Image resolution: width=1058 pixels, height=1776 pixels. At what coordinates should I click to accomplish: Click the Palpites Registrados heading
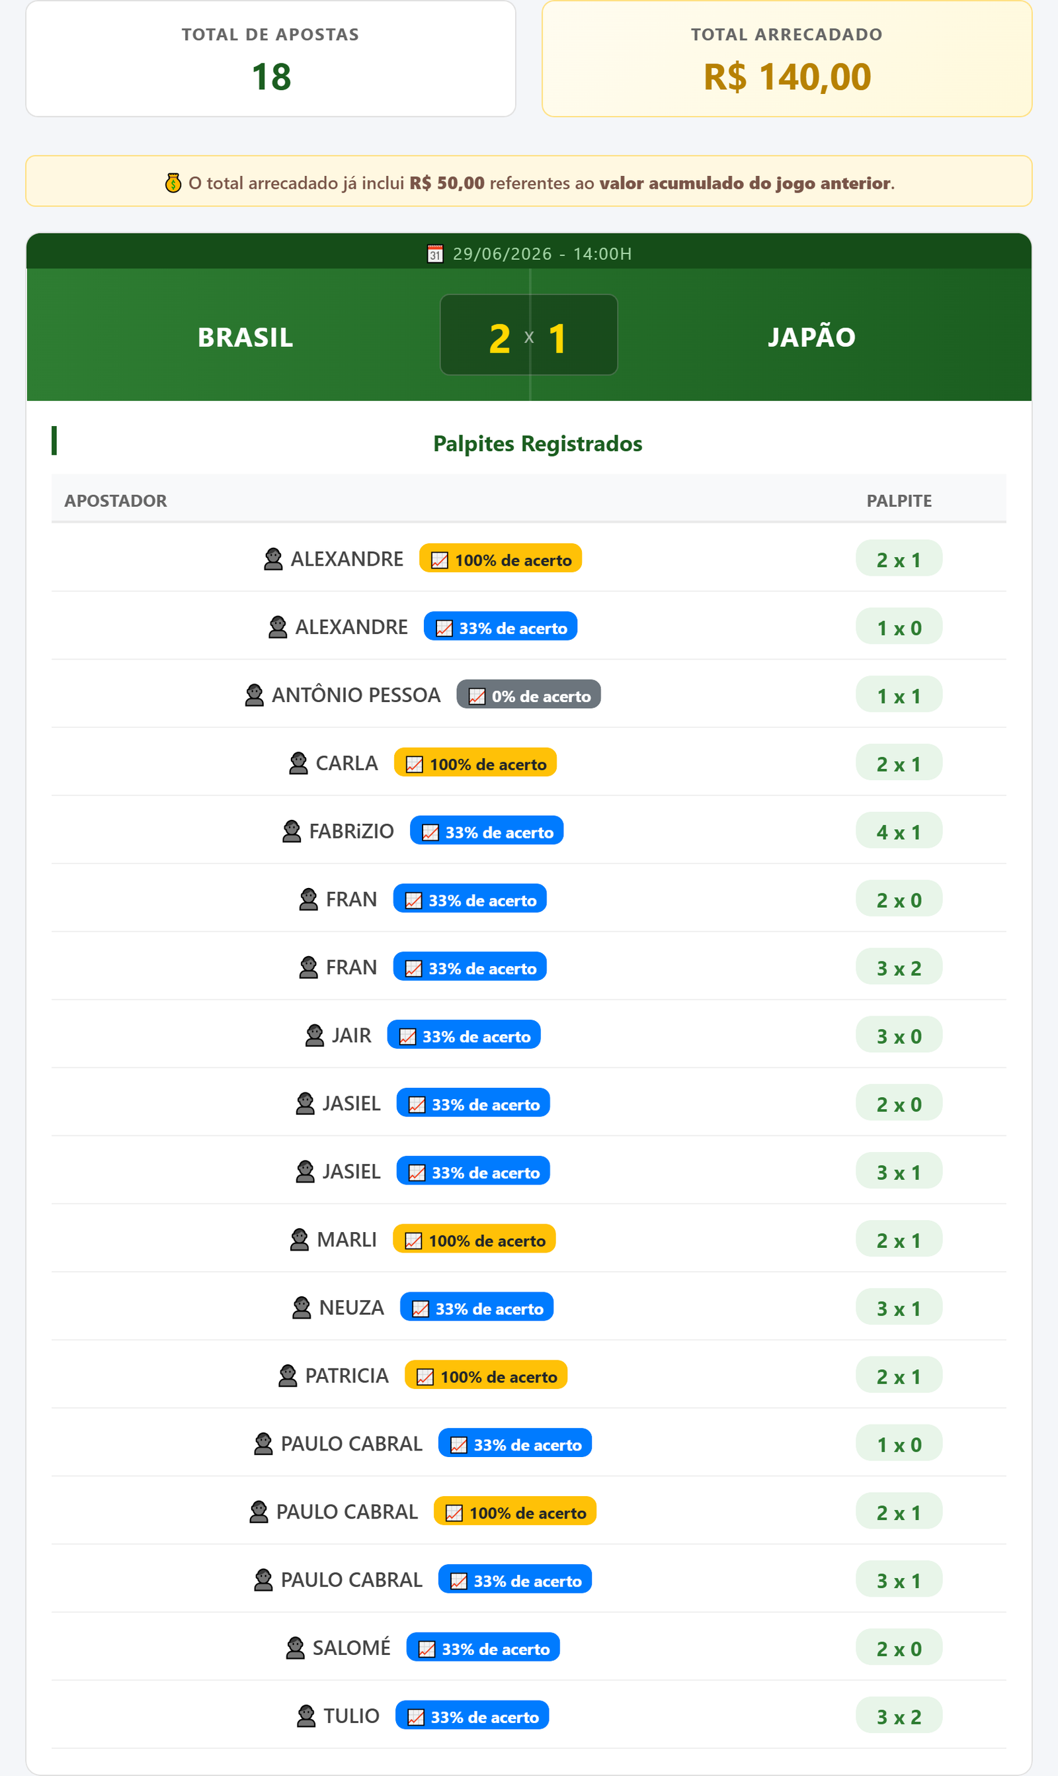tap(538, 443)
